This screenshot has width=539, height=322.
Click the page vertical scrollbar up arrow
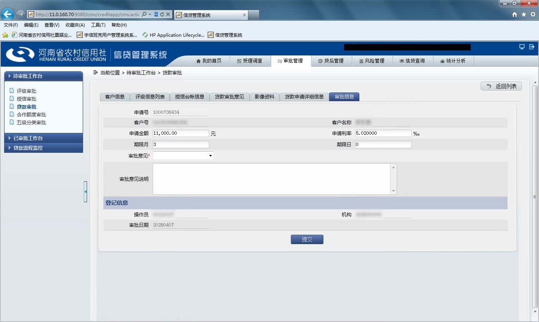[535, 82]
